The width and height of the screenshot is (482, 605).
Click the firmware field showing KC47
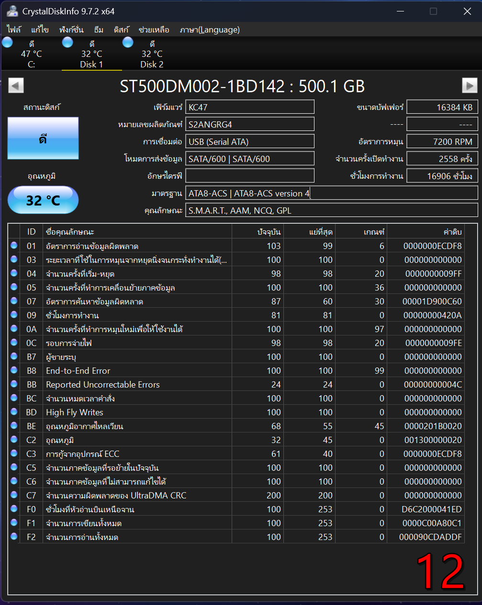click(249, 107)
